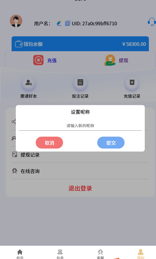Open the headset customer support icon
156x259 pixels.
point(152,22)
